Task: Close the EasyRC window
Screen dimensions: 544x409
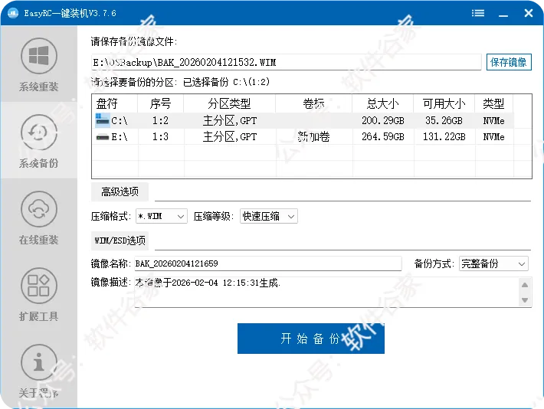Action: click(x=529, y=13)
